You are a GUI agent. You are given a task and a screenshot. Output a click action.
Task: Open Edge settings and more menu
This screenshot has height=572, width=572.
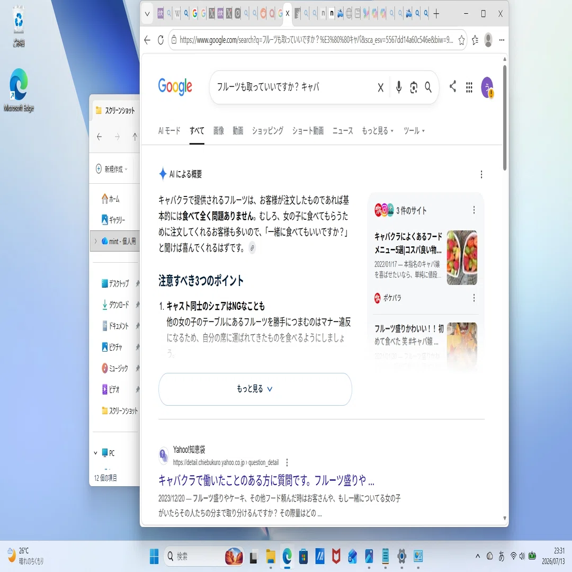[502, 40]
